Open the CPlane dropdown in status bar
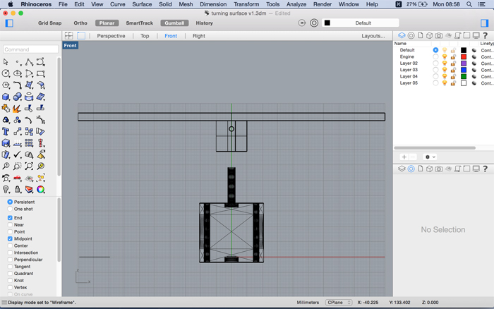 click(339, 303)
